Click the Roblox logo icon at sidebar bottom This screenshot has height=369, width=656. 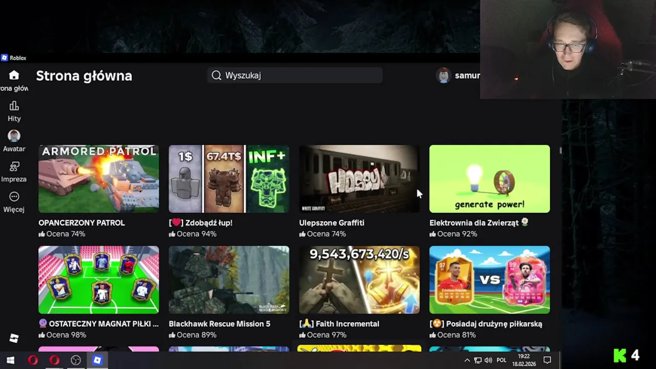click(14, 338)
